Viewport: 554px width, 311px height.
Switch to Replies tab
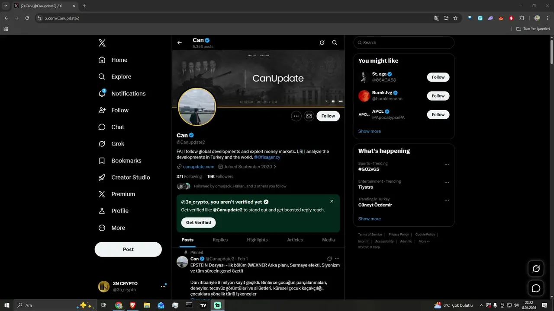tap(220, 240)
